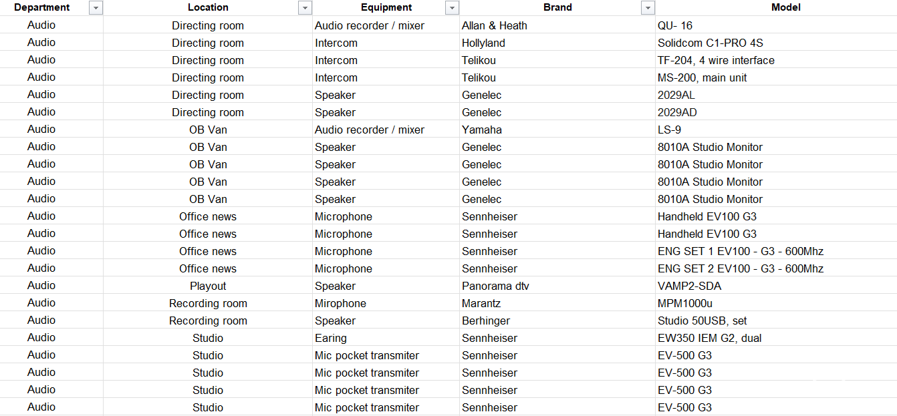The height and width of the screenshot is (416, 897).
Task: Click the Allan & Heath brand cell
Action: pos(494,25)
